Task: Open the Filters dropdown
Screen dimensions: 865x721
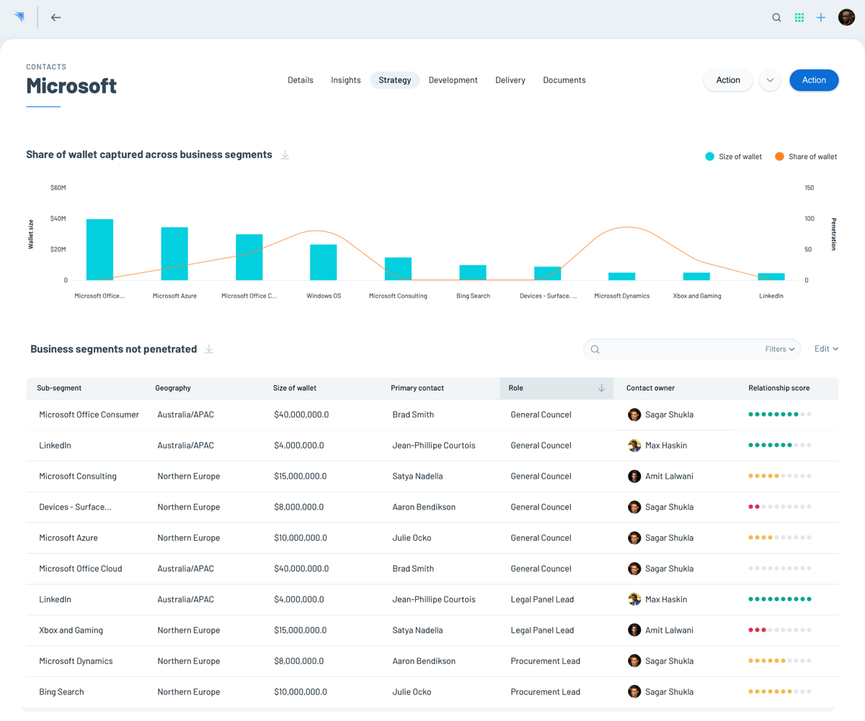Action: tap(780, 349)
